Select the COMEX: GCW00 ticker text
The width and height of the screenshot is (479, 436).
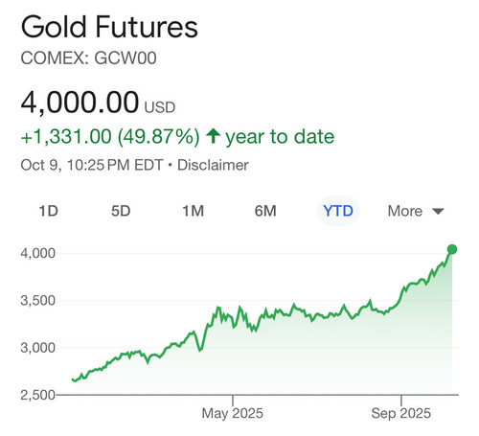pos(88,58)
